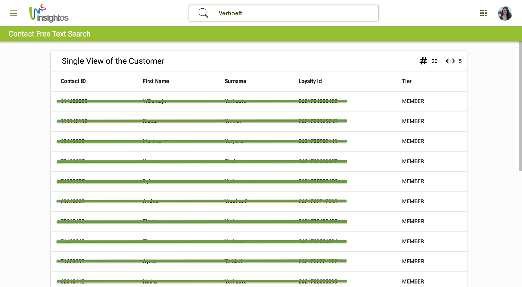Click the insightos logo
The height and width of the screenshot is (287, 522).
(49, 13)
